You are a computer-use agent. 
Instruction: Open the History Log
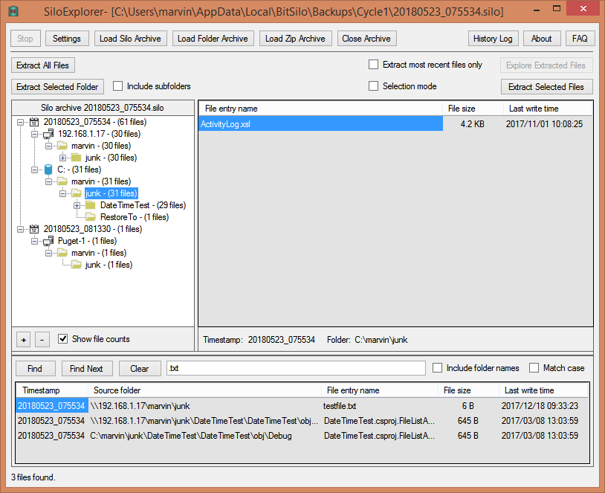493,39
